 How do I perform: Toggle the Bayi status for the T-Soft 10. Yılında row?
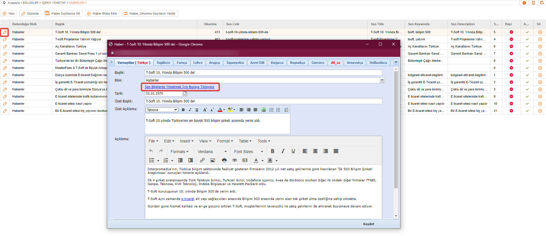coord(511,32)
